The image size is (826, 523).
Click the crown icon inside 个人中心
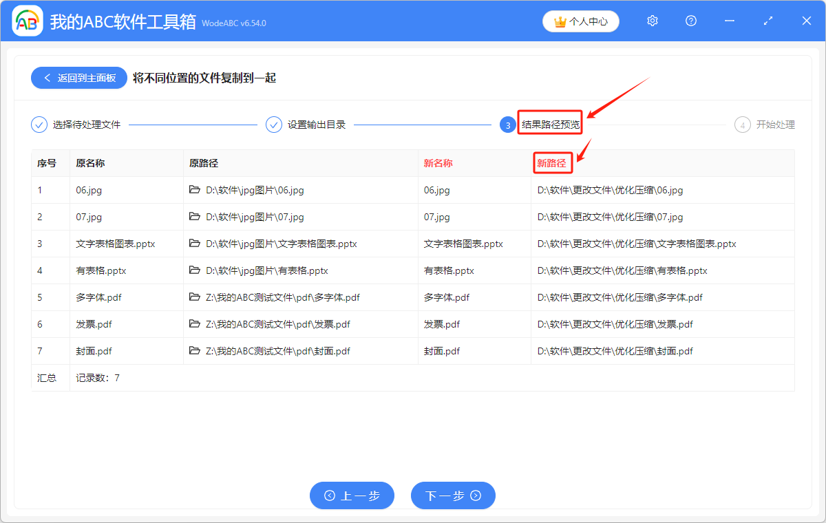coord(558,21)
